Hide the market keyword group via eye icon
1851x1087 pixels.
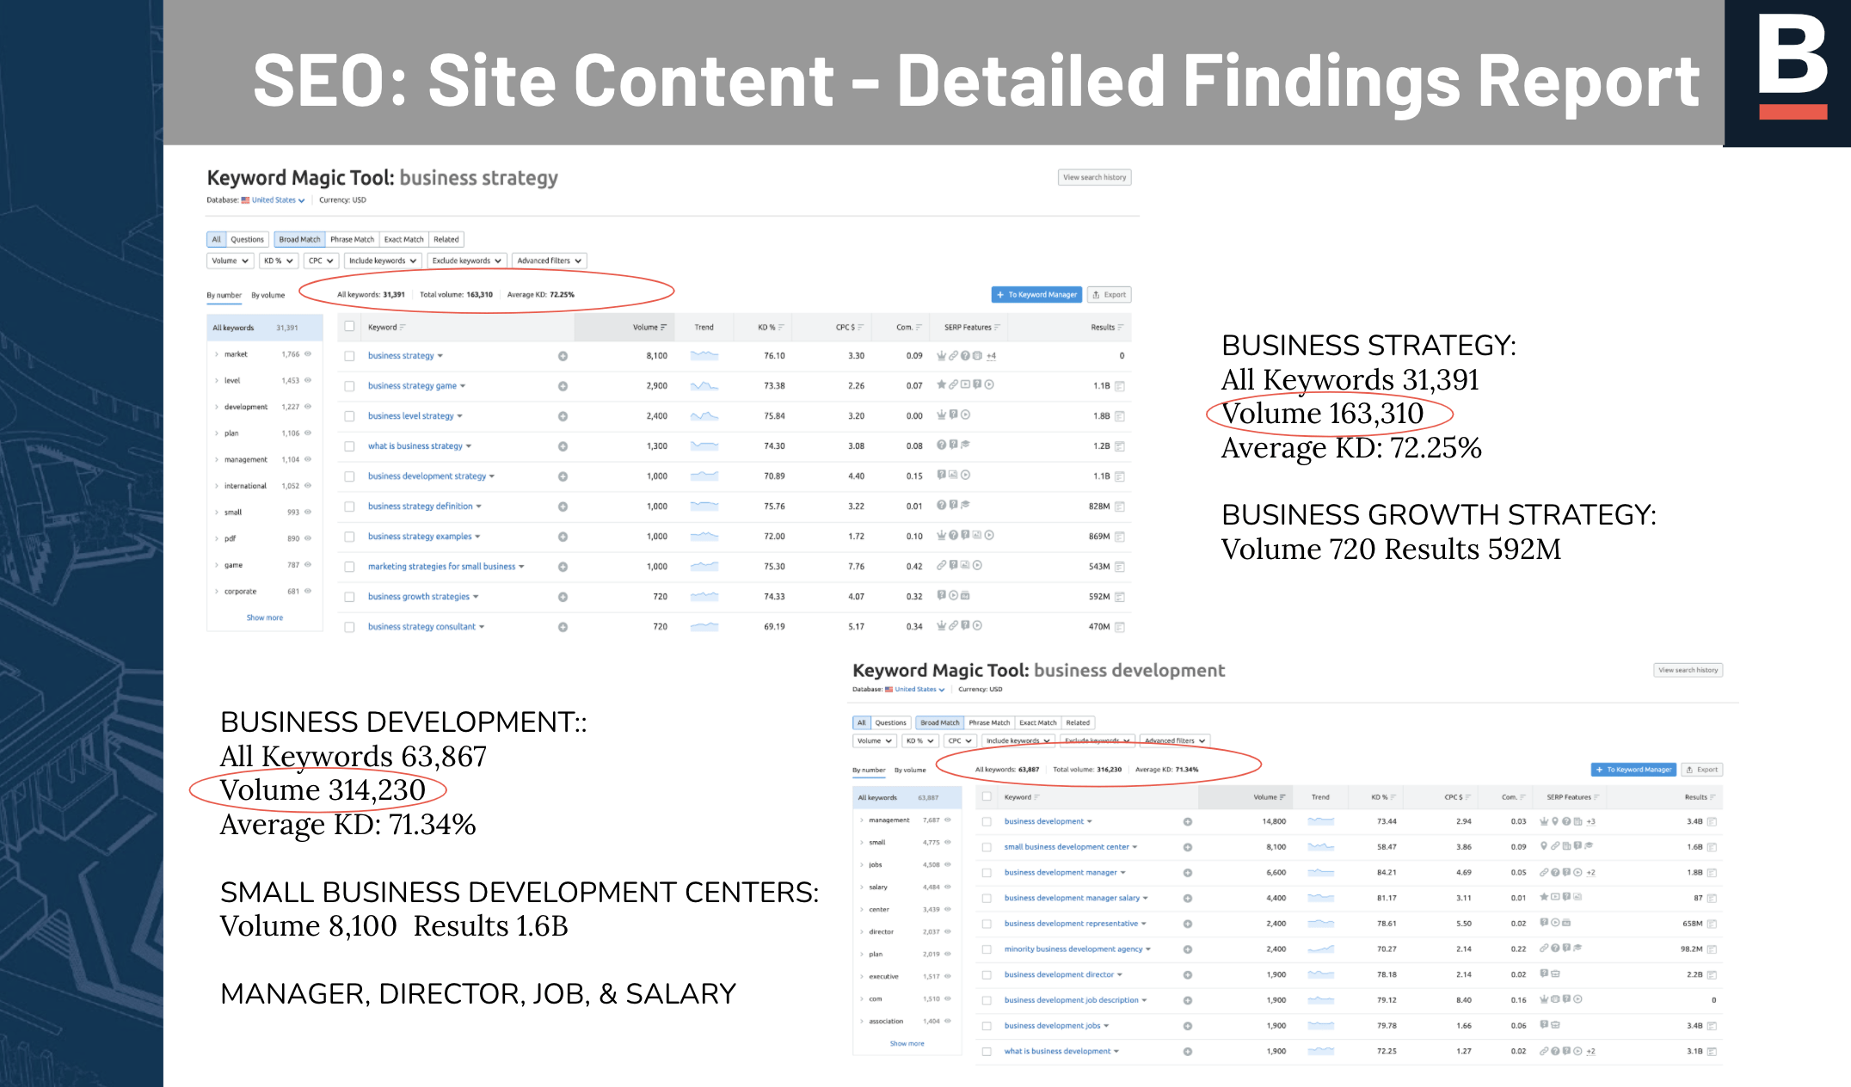[308, 354]
